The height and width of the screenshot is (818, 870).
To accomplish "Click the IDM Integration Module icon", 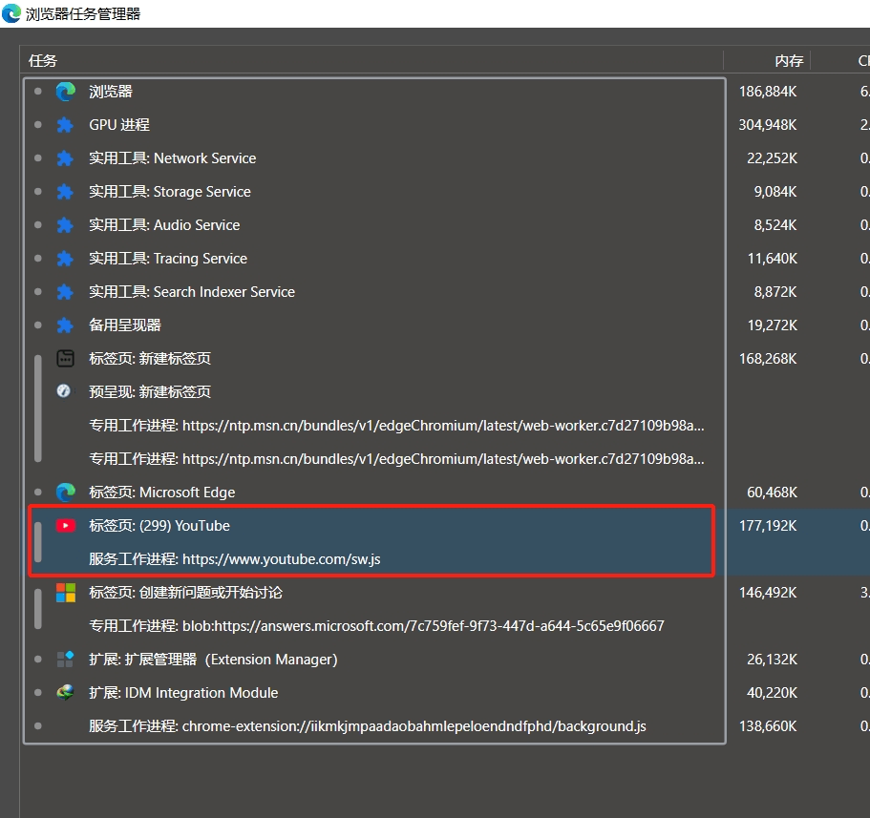I will (66, 692).
